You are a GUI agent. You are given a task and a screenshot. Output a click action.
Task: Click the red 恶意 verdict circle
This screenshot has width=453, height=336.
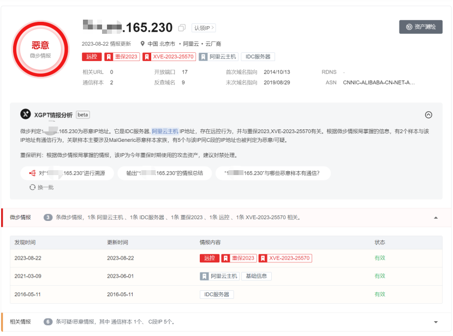coord(40,49)
